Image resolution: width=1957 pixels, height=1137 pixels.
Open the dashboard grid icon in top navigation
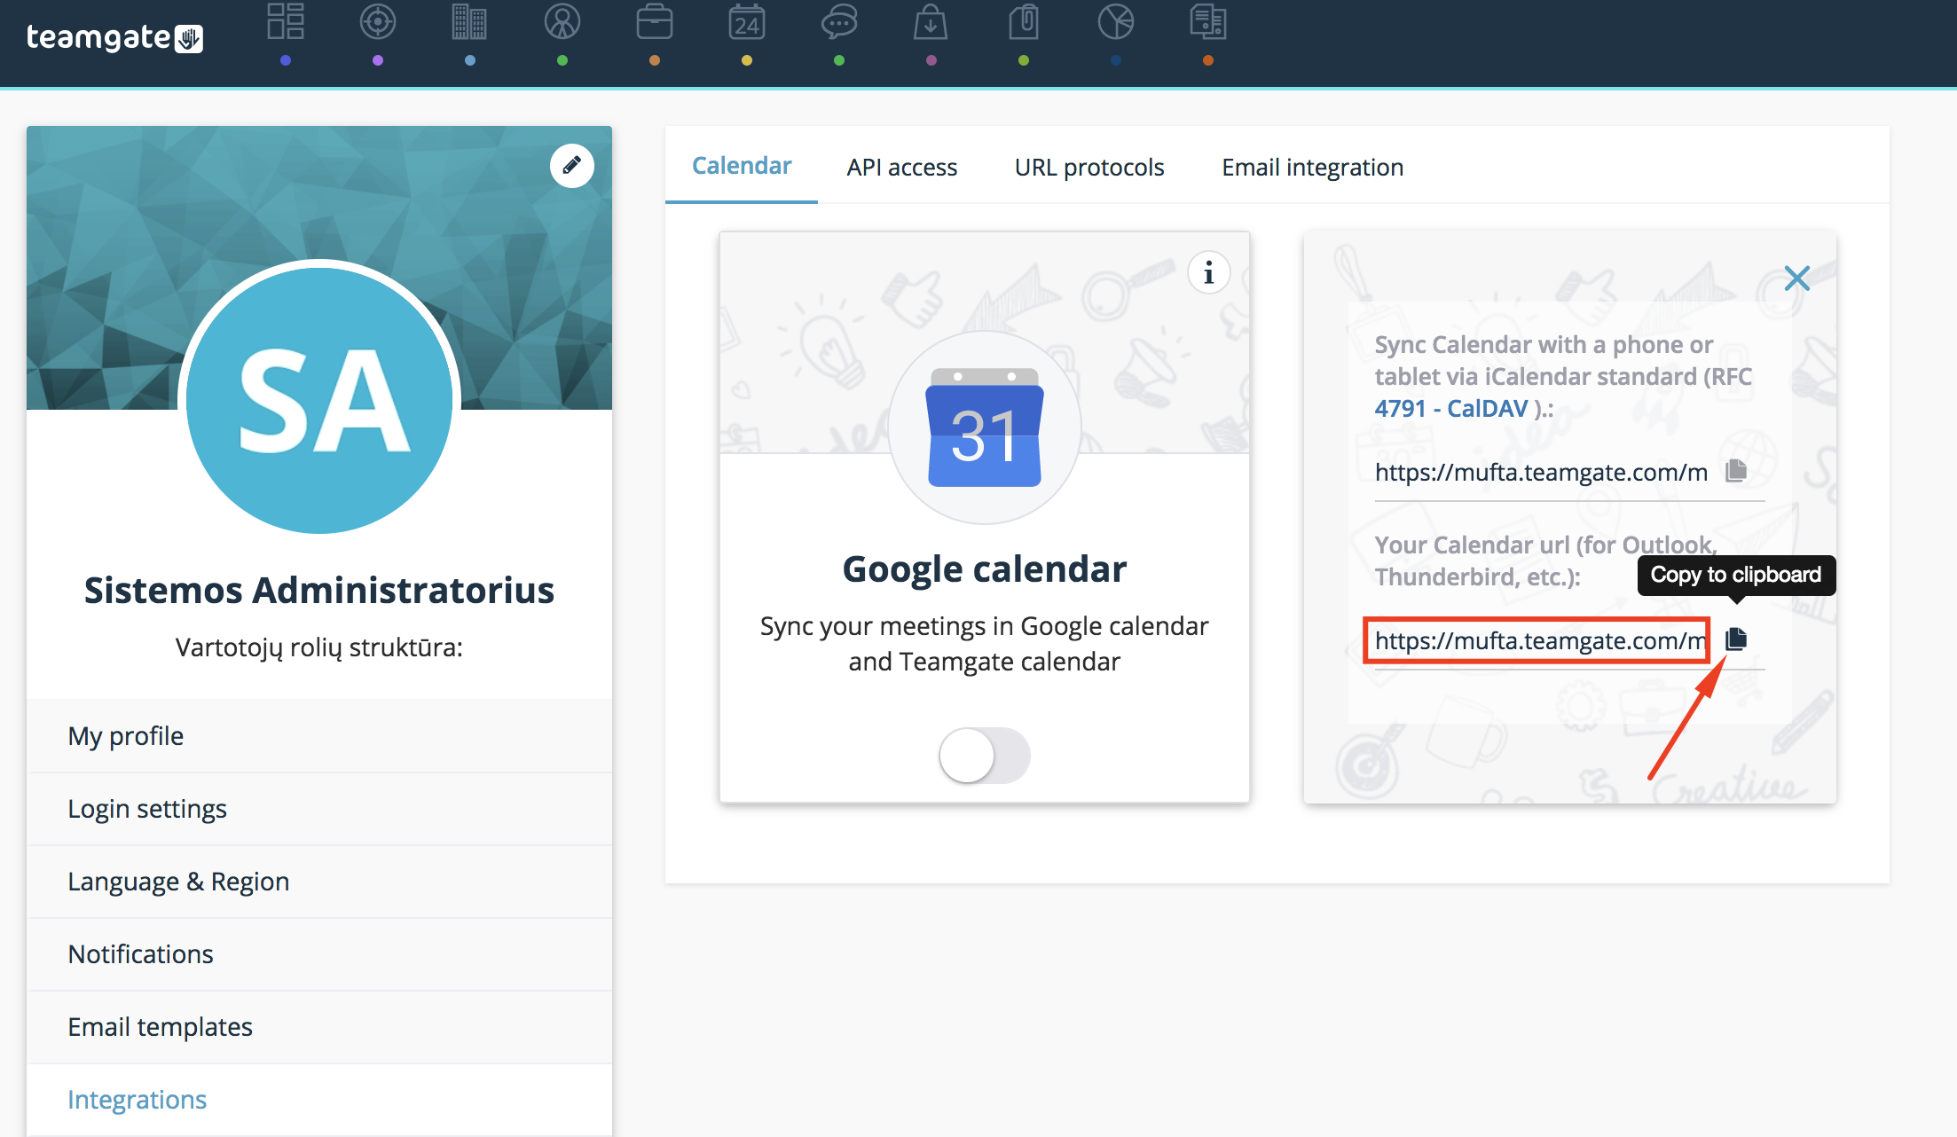(x=286, y=22)
